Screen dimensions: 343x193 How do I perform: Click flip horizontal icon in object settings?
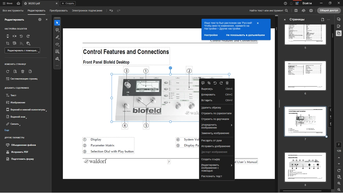click(x=15, y=36)
